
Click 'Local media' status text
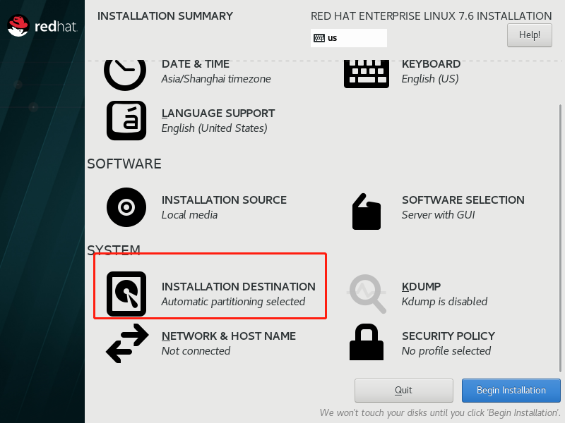pos(189,215)
